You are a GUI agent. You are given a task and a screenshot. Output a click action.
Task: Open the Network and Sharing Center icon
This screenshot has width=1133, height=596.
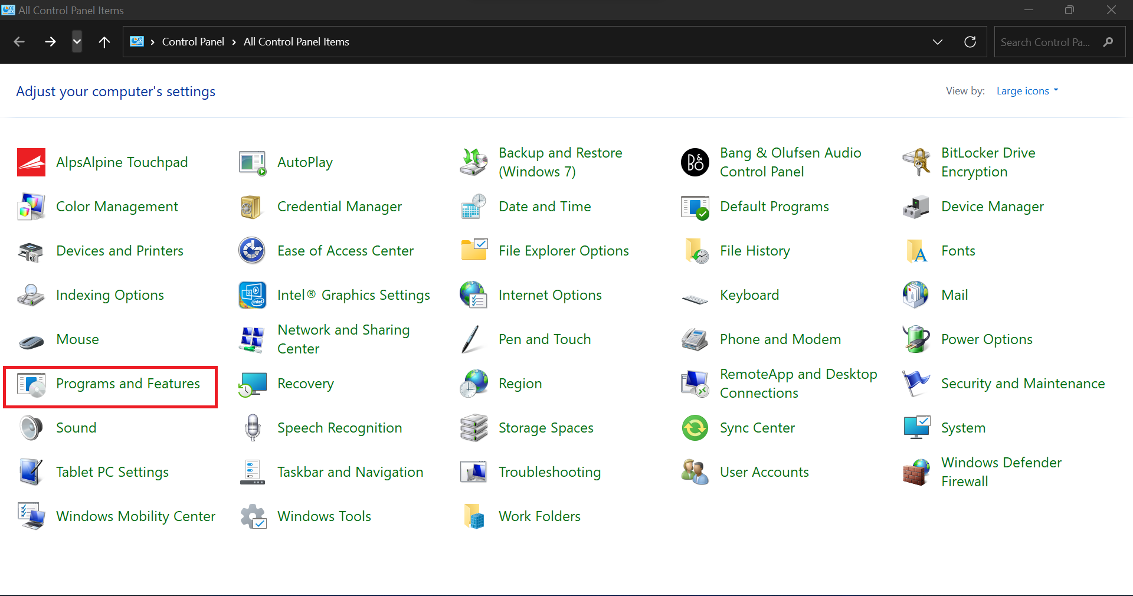point(253,339)
